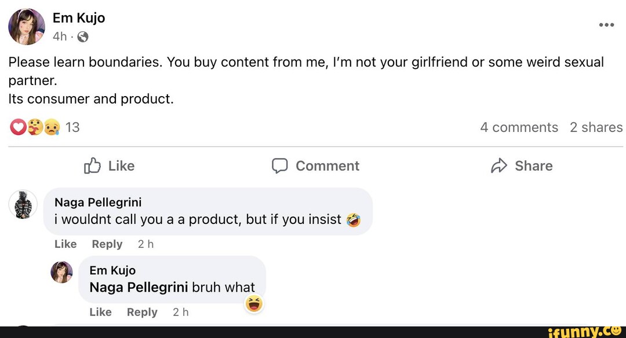The image size is (626, 338).
Task: Reply to Em Kujo's nested comment
Action: point(142,312)
